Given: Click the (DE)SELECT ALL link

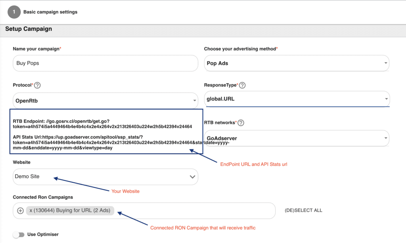Looking at the screenshot, I should [x=303, y=210].
